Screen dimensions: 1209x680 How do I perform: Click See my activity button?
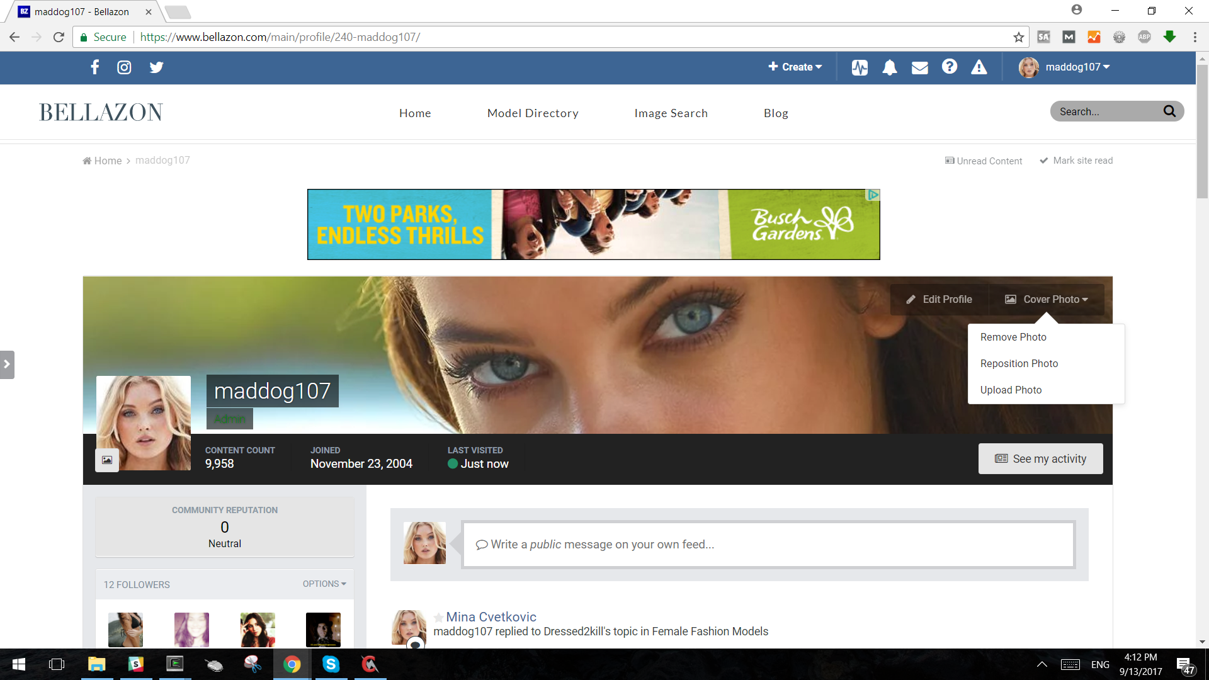click(x=1040, y=459)
